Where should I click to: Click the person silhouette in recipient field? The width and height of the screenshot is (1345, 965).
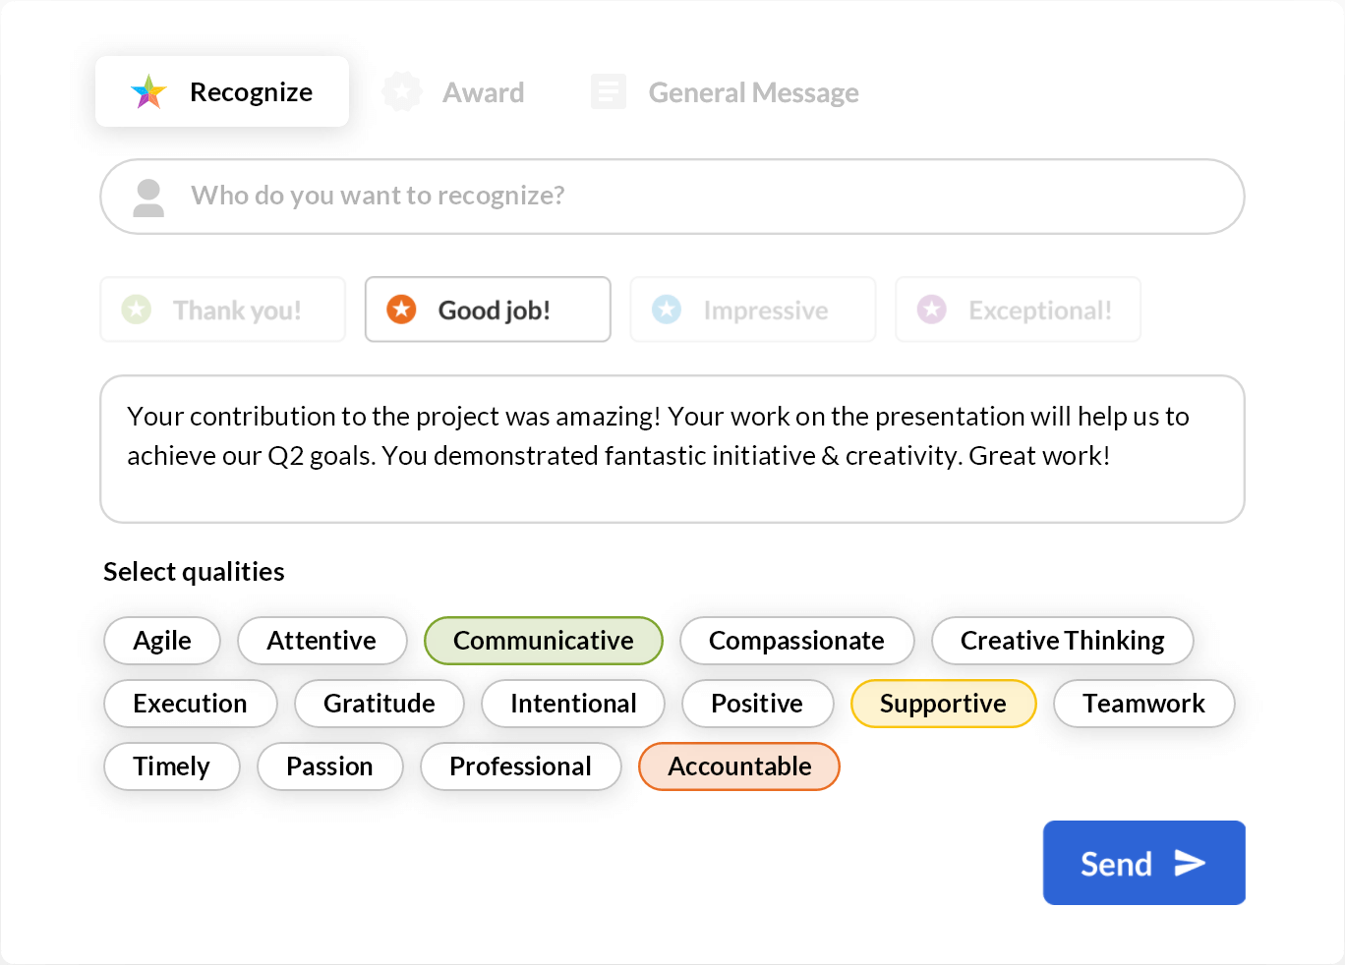click(x=148, y=197)
